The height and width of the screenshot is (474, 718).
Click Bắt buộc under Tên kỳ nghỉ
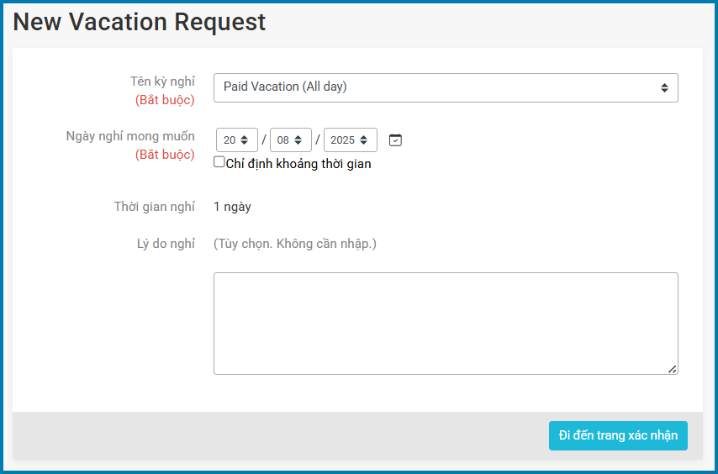pos(165,100)
